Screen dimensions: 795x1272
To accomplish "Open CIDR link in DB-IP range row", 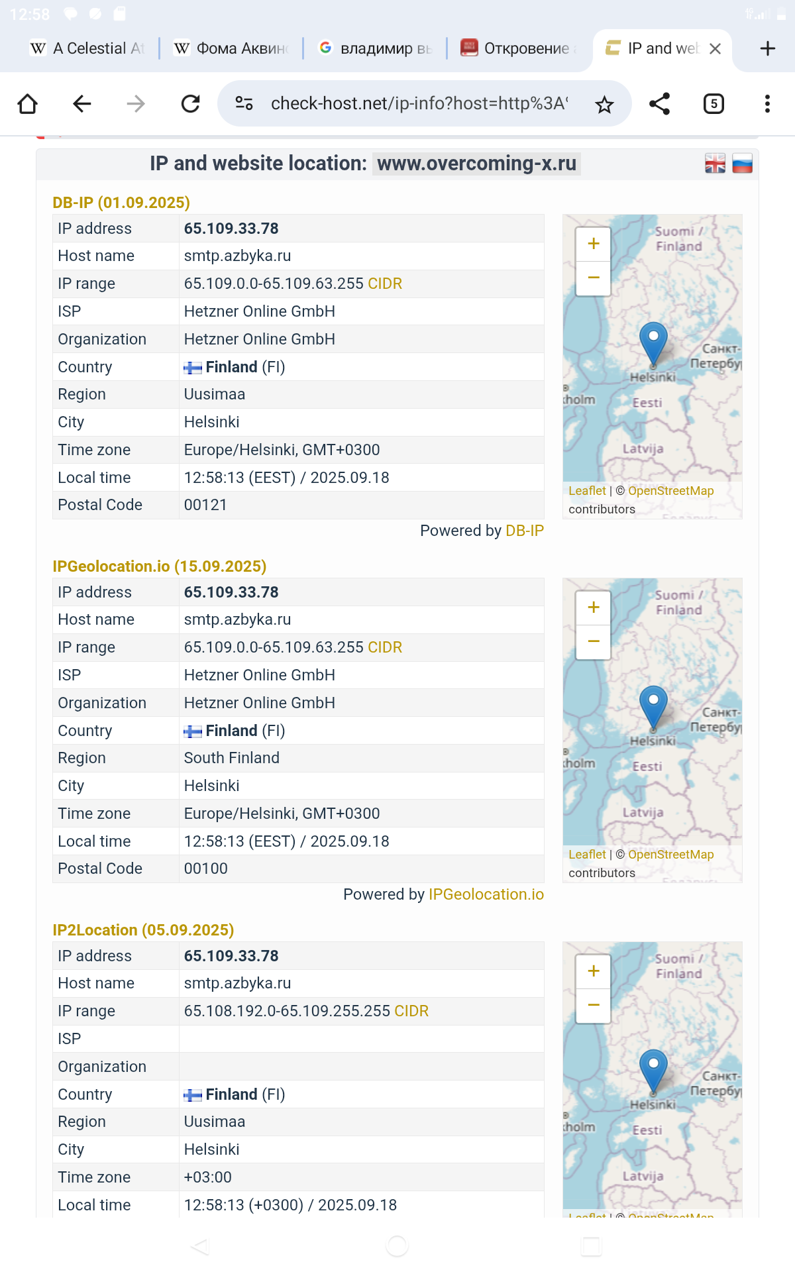I will 385,284.
